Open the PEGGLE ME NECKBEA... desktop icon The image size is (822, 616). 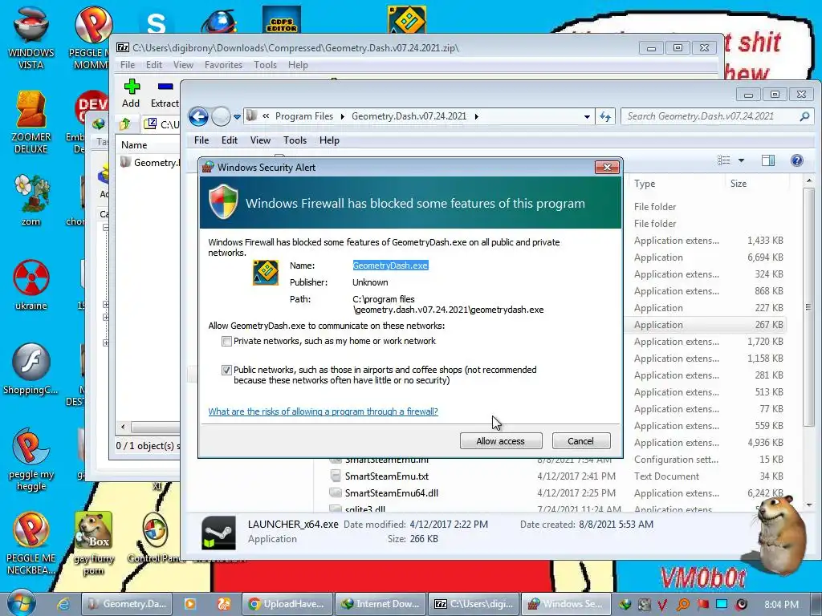point(31,544)
